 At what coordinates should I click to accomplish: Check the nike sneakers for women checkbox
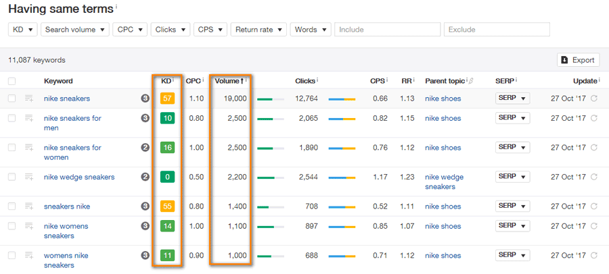click(x=12, y=148)
